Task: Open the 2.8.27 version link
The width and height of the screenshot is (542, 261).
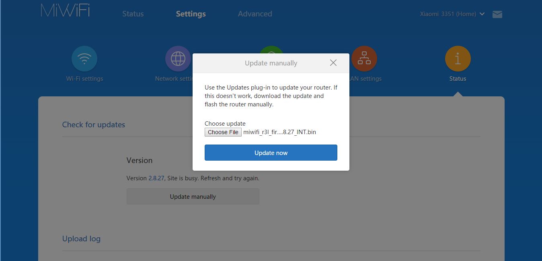Action: click(x=156, y=178)
